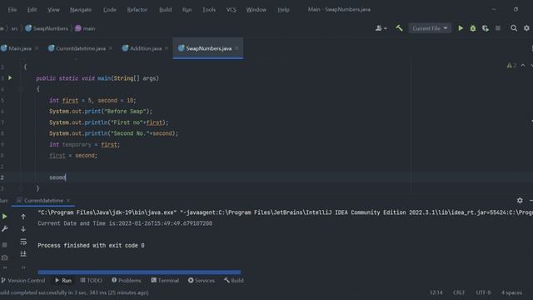Open the Navigate menu
533x300 pixels.
[x=81, y=9]
